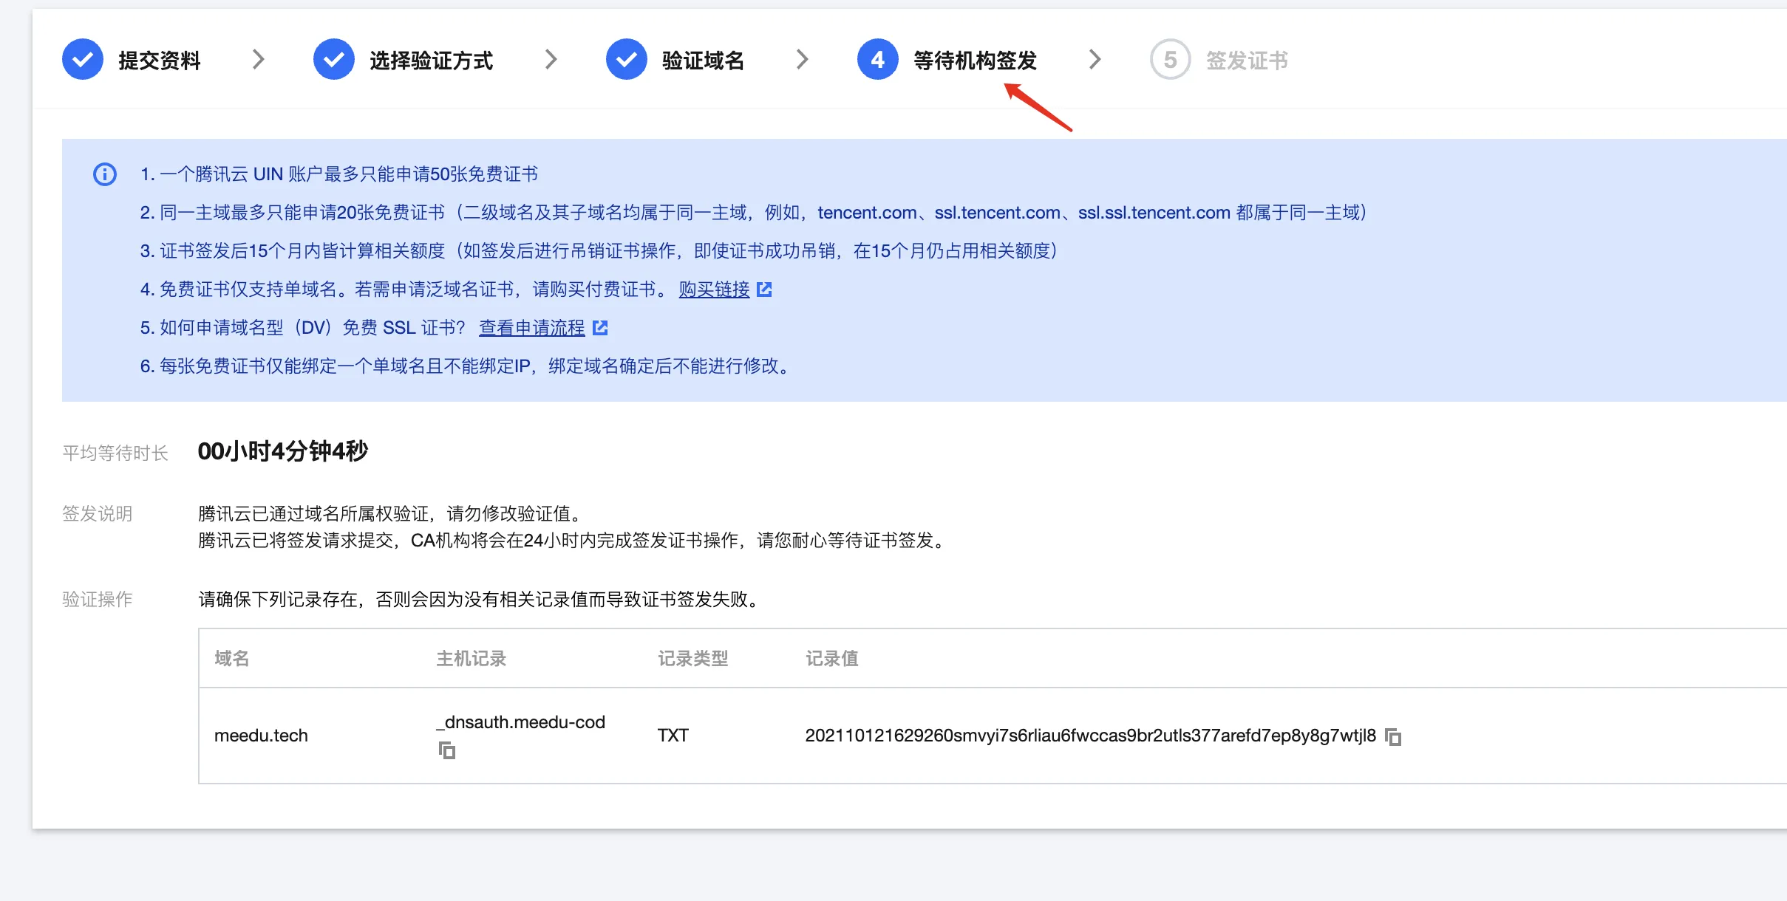Click the 选择验证方式 step checkmark icon
The width and height of the screenshot is (1787, 901).
(x=334, y=60)
